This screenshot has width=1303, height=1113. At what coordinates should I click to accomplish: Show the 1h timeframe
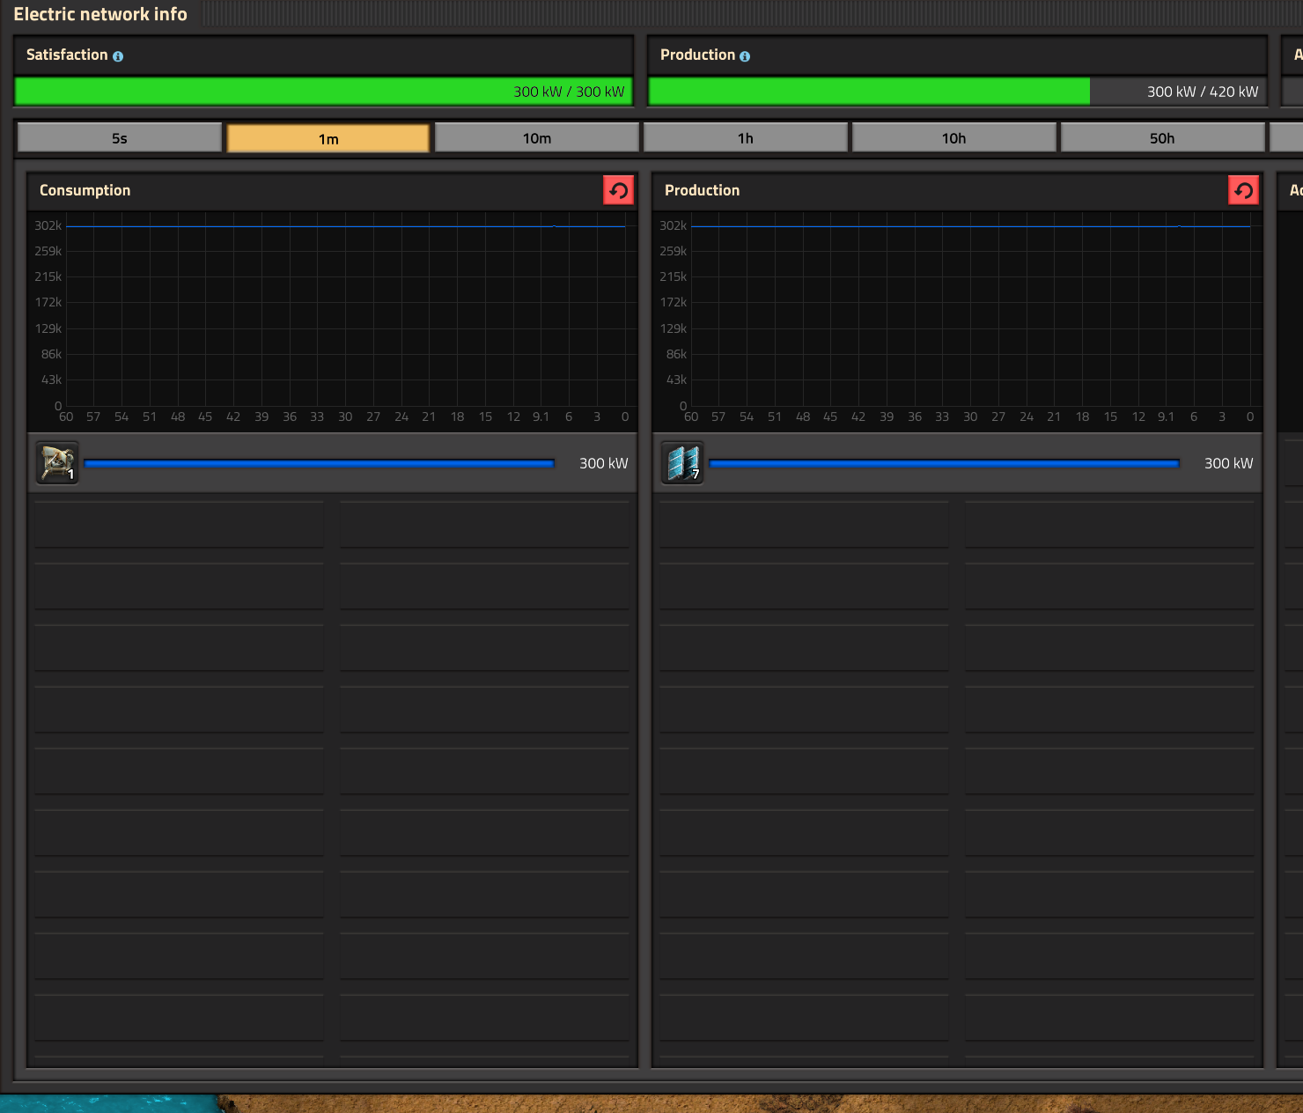(745, 138)
